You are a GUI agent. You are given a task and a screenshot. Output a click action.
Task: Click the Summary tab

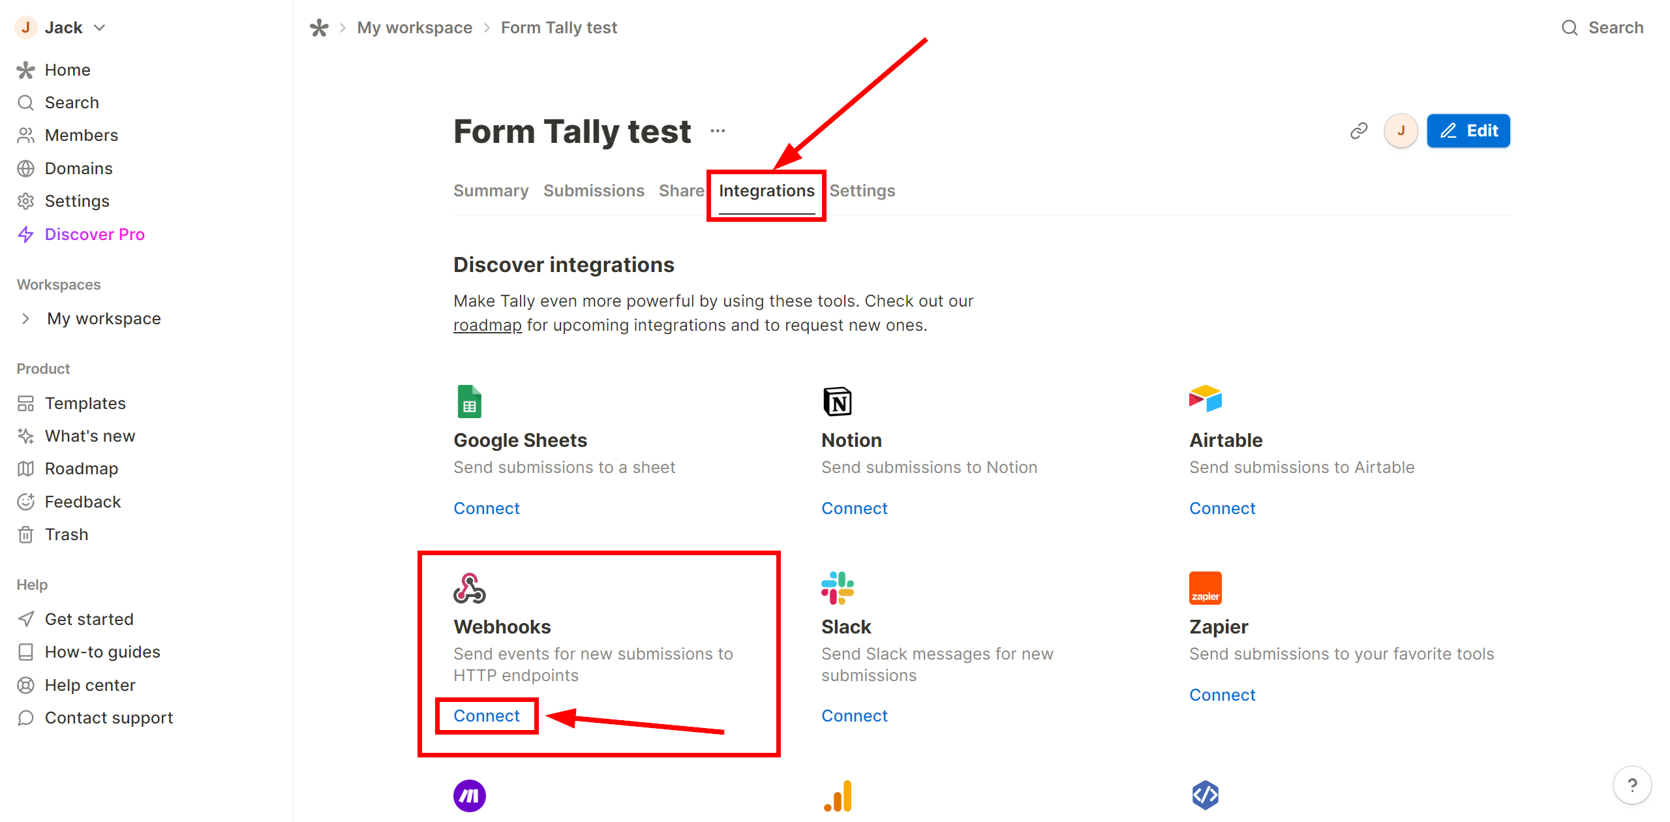[491, 190]
